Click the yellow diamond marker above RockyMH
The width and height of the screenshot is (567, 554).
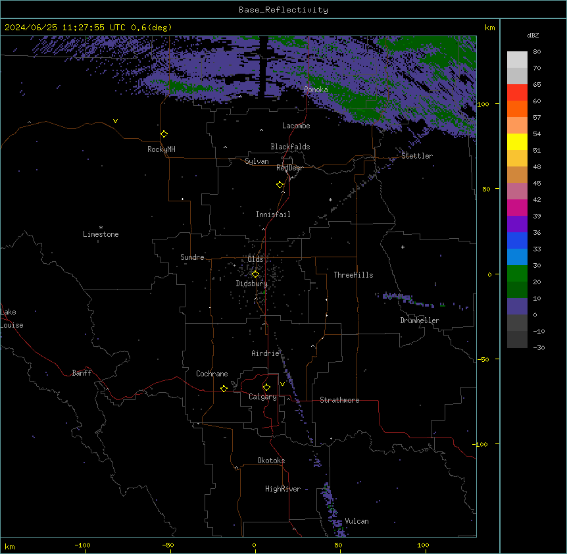tap(164, 134)
